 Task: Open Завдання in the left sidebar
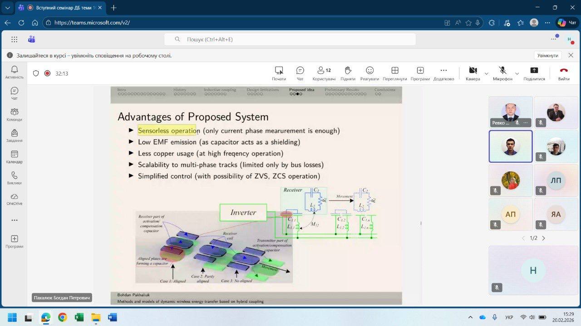point(14,136)
